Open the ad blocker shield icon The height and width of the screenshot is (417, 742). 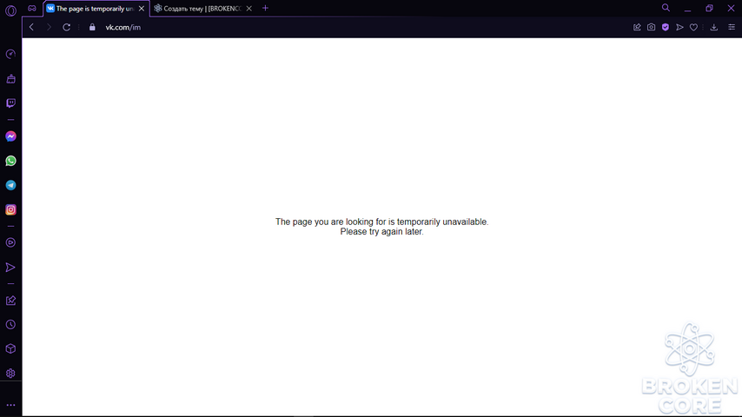pyautogui.click(x=666, y=27)
